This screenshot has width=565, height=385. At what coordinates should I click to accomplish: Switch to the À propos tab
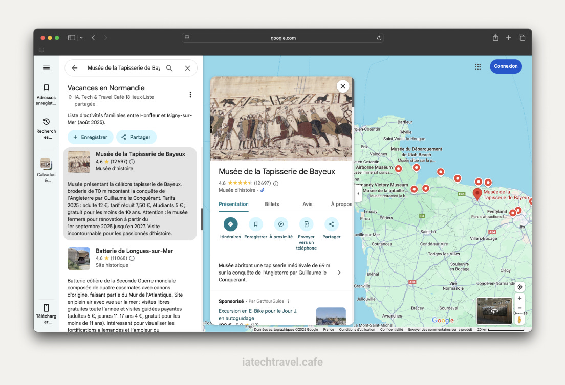tap(341, 204)
